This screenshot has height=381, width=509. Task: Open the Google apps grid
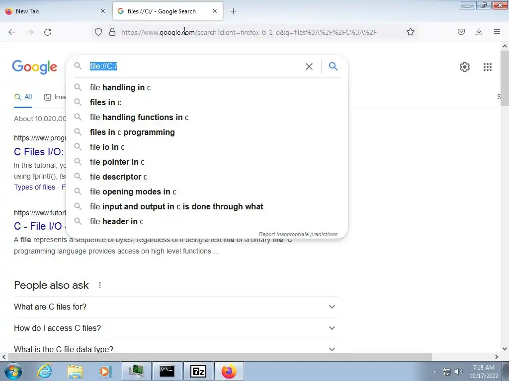pyautogui.click(x=487, y=67)
